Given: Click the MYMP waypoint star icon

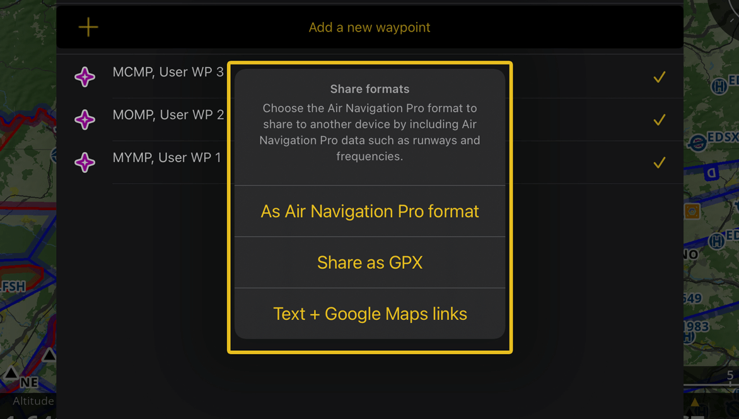Looking at the screenshot, I should click(85, 163).
